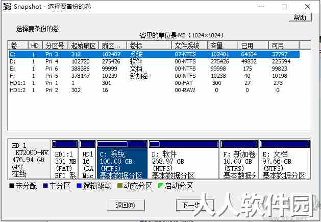Click the 00-FAT file system cell
321x222 pixels.
click(184, 83)
